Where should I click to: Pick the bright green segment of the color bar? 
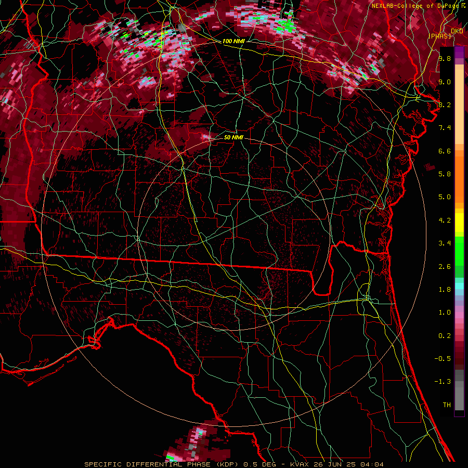(x=459, y=251)
